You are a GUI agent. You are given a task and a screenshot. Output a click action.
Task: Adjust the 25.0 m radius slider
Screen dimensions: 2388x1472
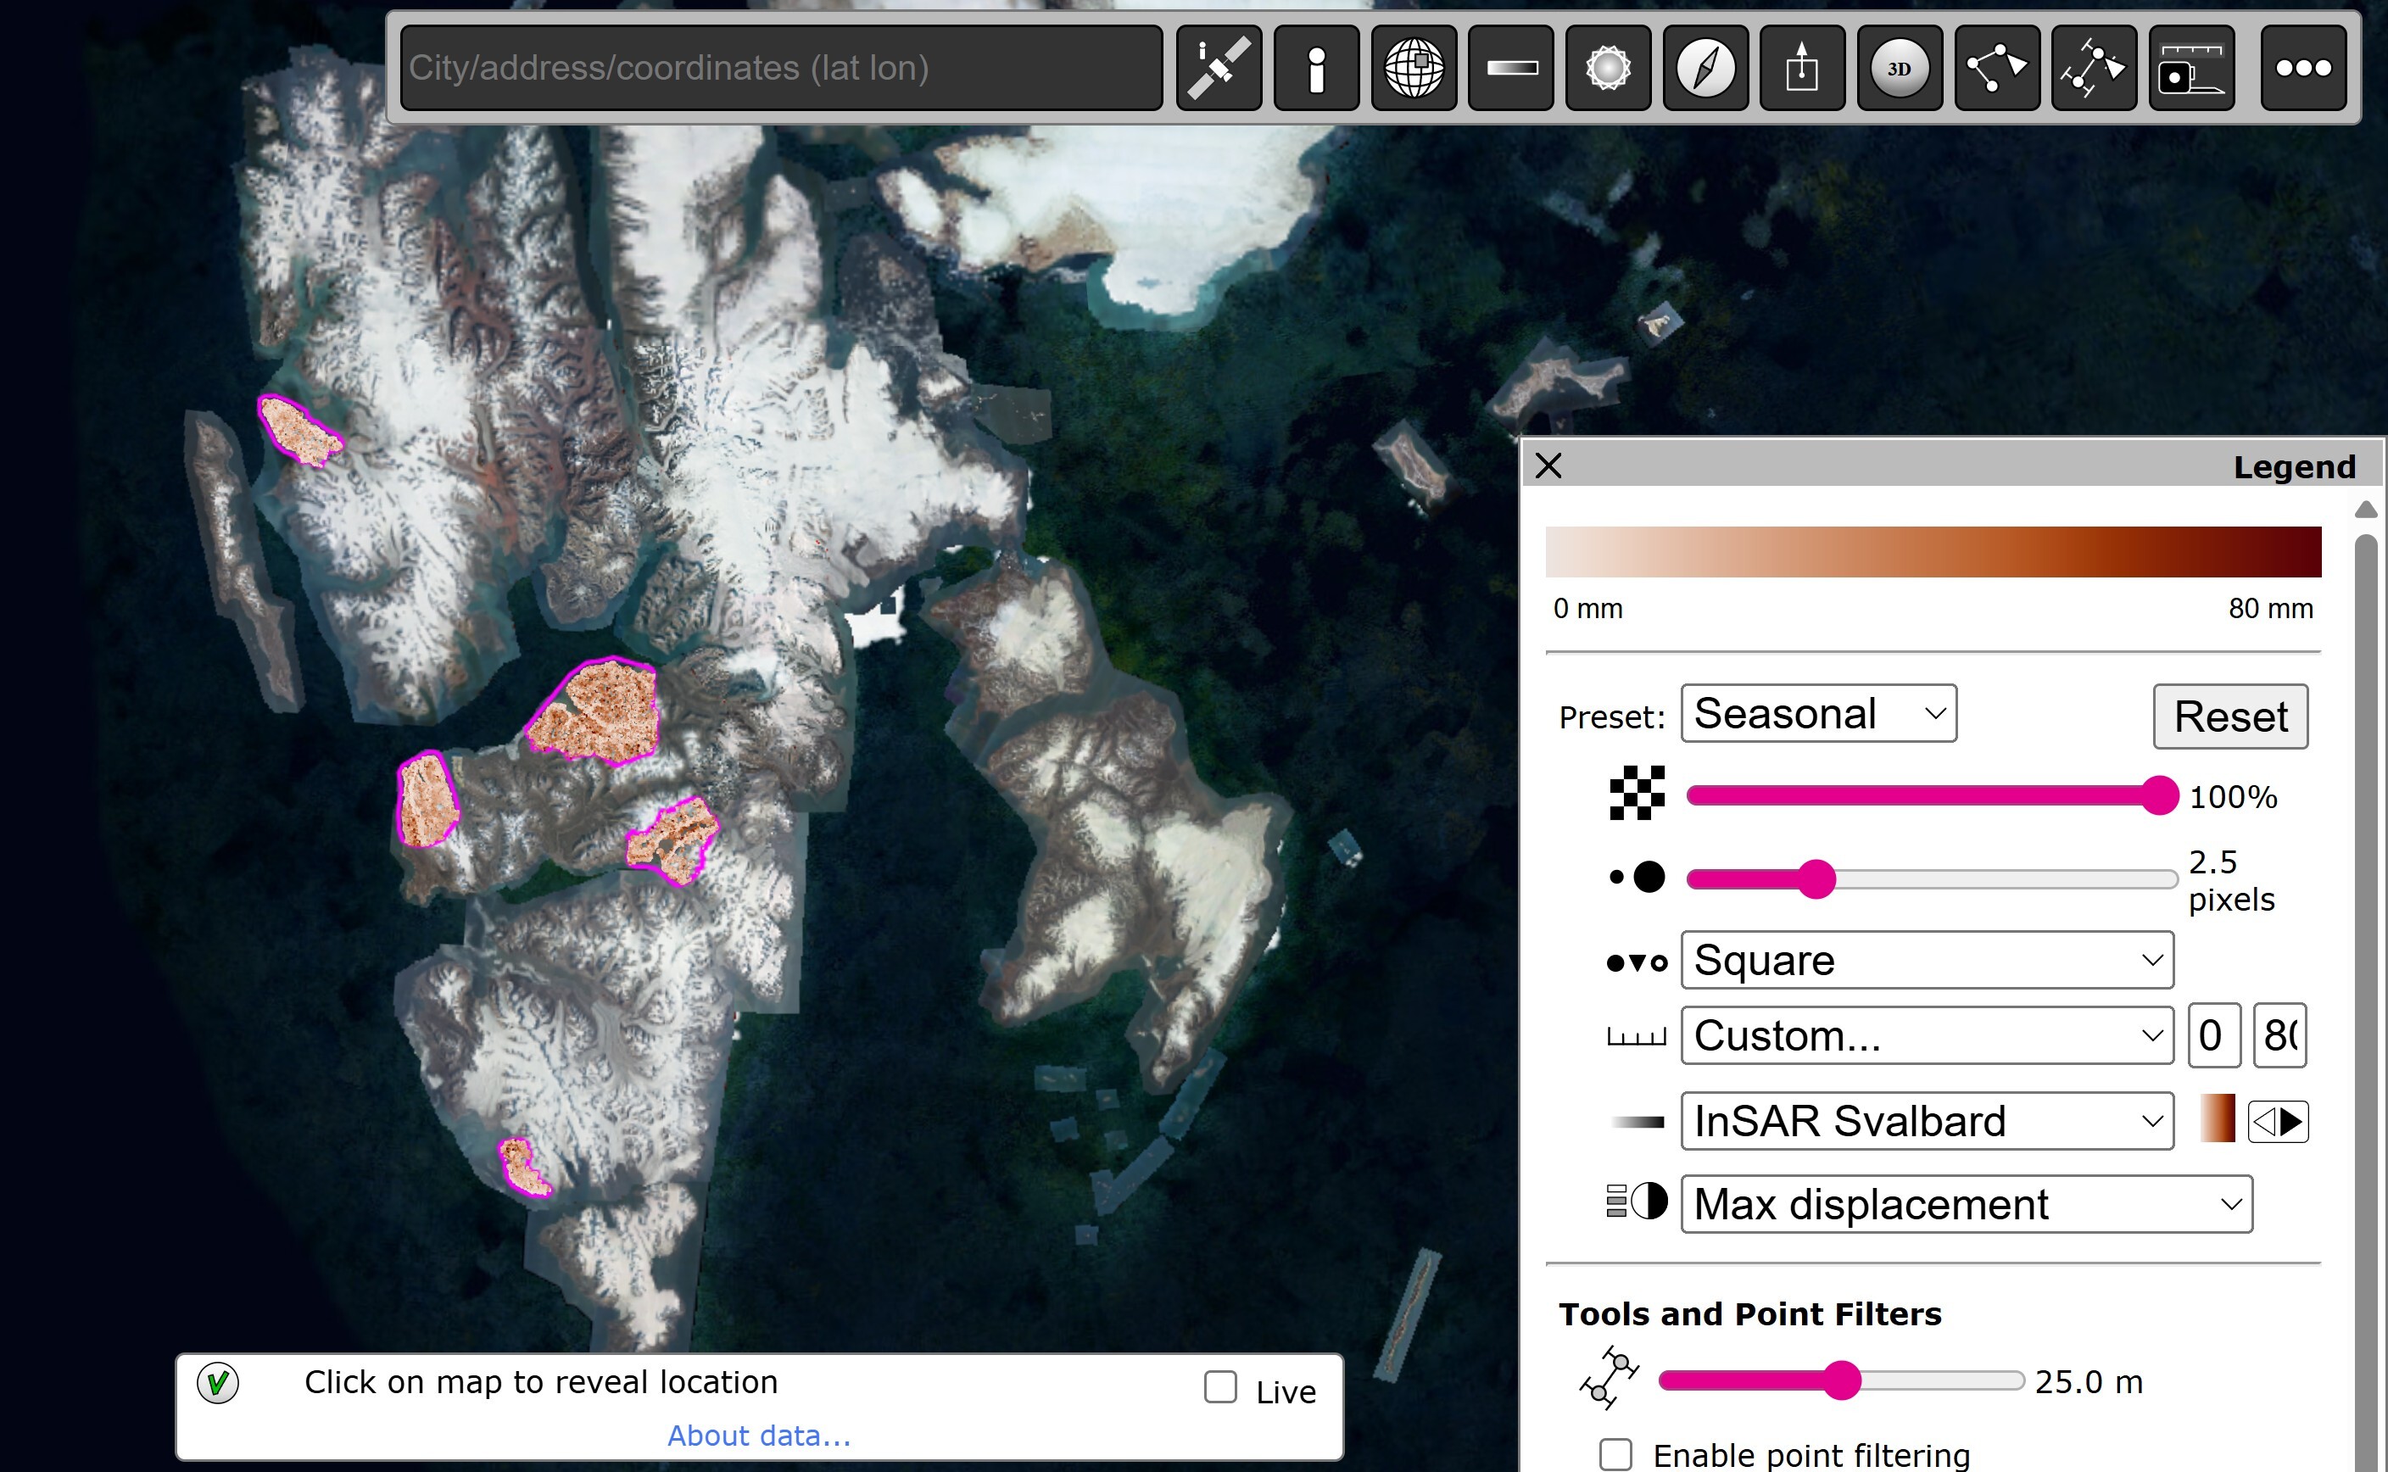click(1841, 1380)
